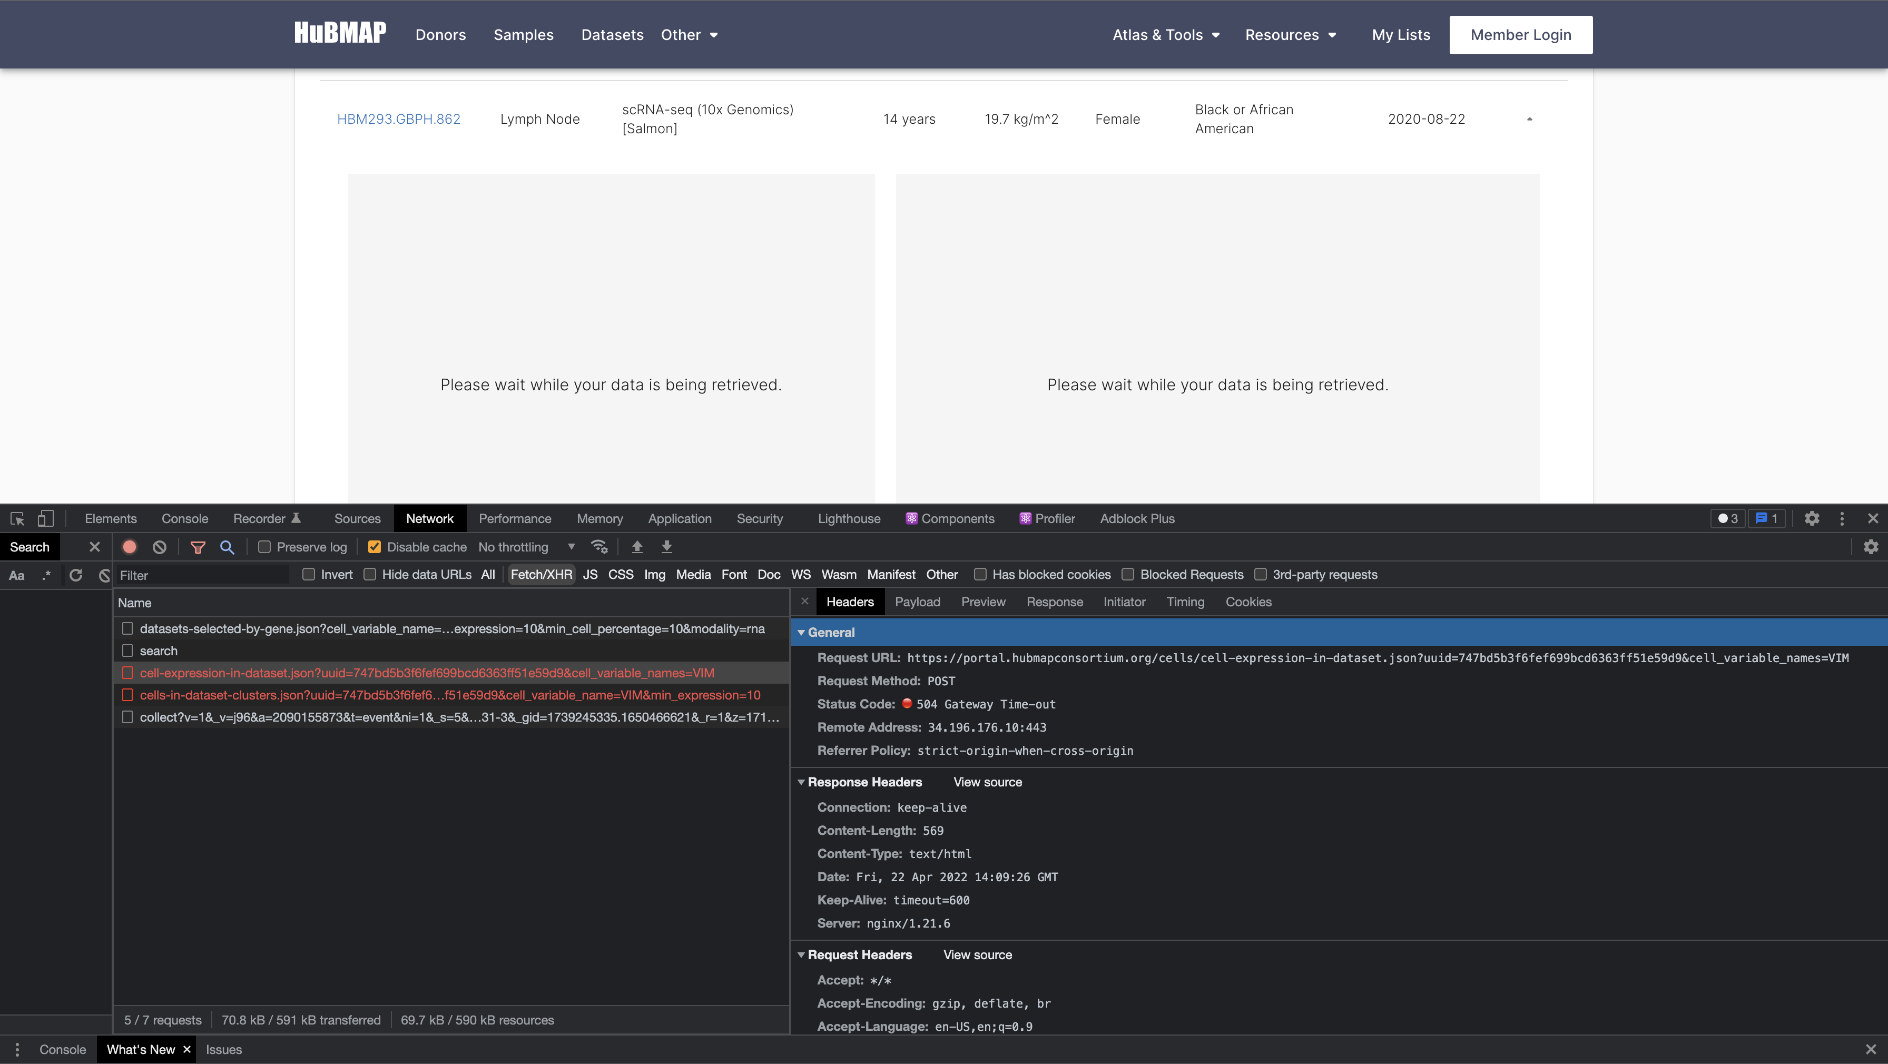The height and width of the screenshot is (1064, 1888).
Task: Click the Member Login button
Action: pyautogui.click(x=1520, y=34)
